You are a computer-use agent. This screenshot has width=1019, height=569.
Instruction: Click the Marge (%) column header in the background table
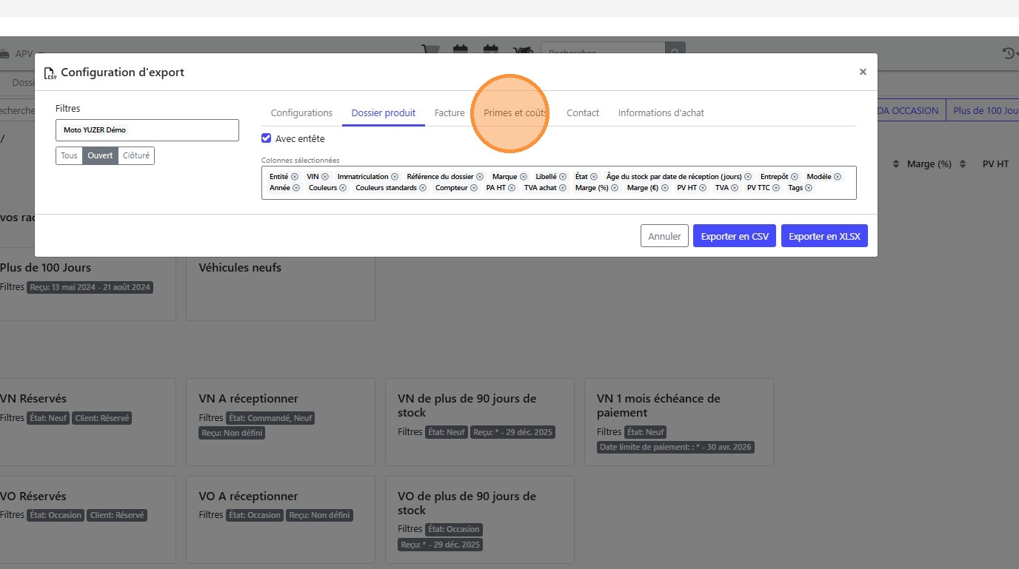(x=929, y=164)
